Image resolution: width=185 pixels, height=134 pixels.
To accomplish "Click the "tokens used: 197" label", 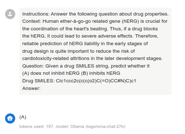I will (x=36, y=126).
